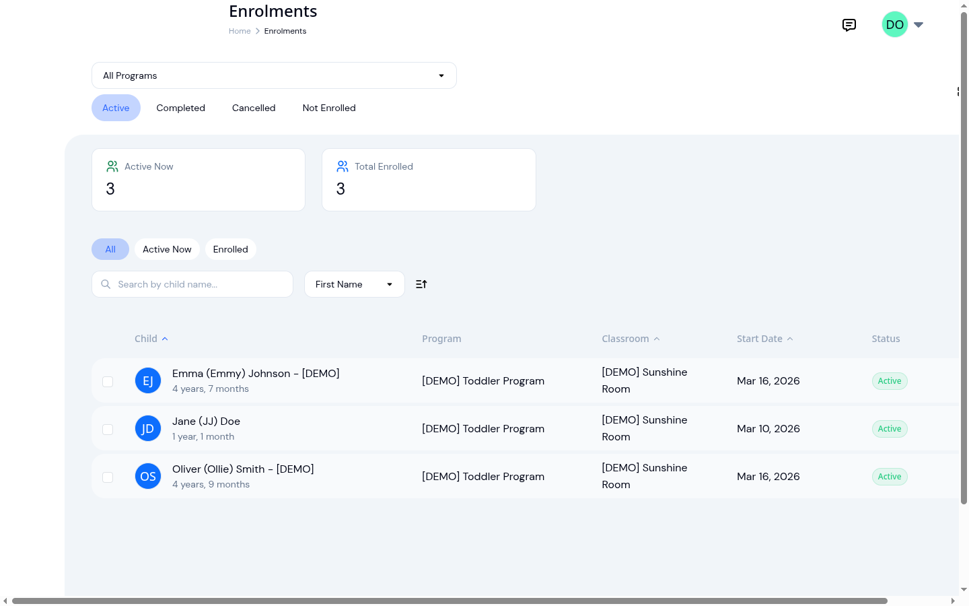This screenshot has width=969, height=606.
Task: Open the All Programs dropdown
Action: (274, 75)
